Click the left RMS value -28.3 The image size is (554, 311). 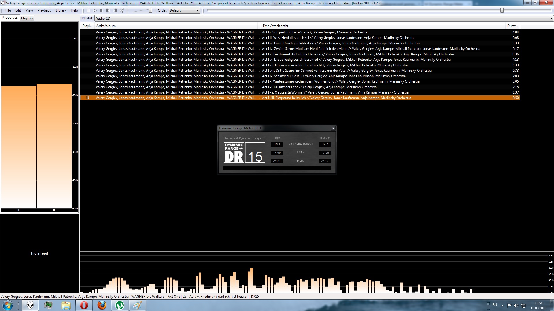click(x=277, y=161)
